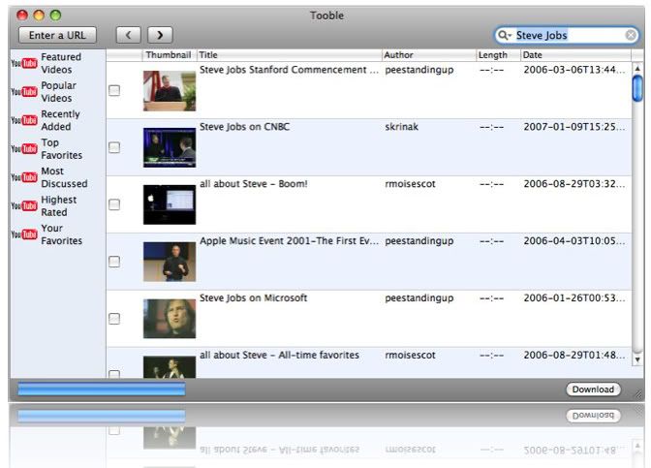Click YouTube icon beside Most Discussed
Viewport: 651px width, 468px height.
click(24, 177)
